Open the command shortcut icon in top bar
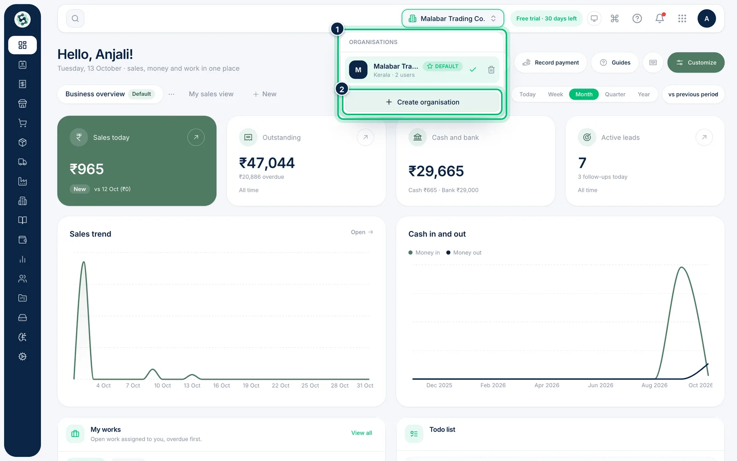 pyautogui.click(x=614, y=18)
